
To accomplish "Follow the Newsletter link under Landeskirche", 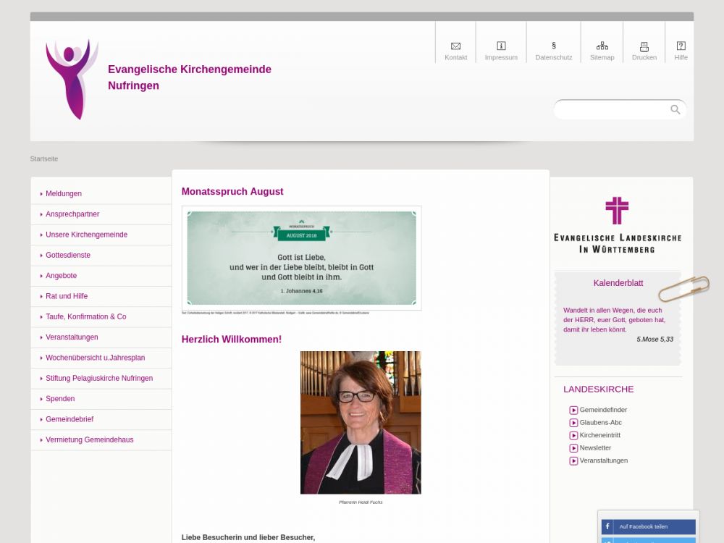I will pyautogui.click(x=595, y=448).
